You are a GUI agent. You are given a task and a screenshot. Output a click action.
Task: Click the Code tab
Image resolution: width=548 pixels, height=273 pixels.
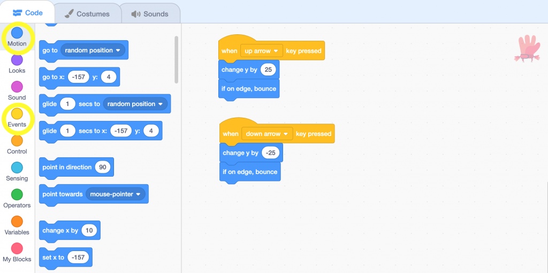pos(27,13)
